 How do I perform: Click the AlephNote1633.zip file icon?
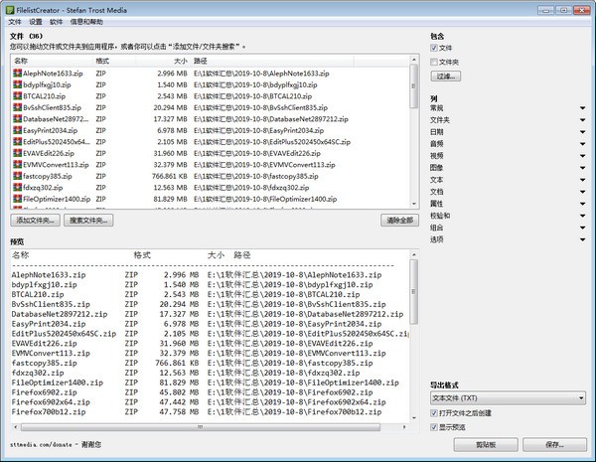click(17, 74)
